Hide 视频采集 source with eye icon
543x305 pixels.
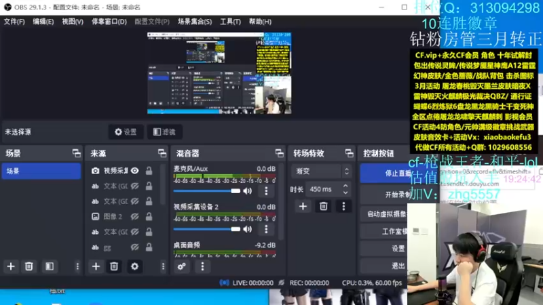click(x=134, y=171)
